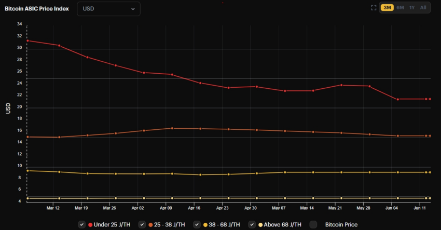Click the Bitcoin Price legend label
This screenshot has height=230, width=441.
[341, 225]
